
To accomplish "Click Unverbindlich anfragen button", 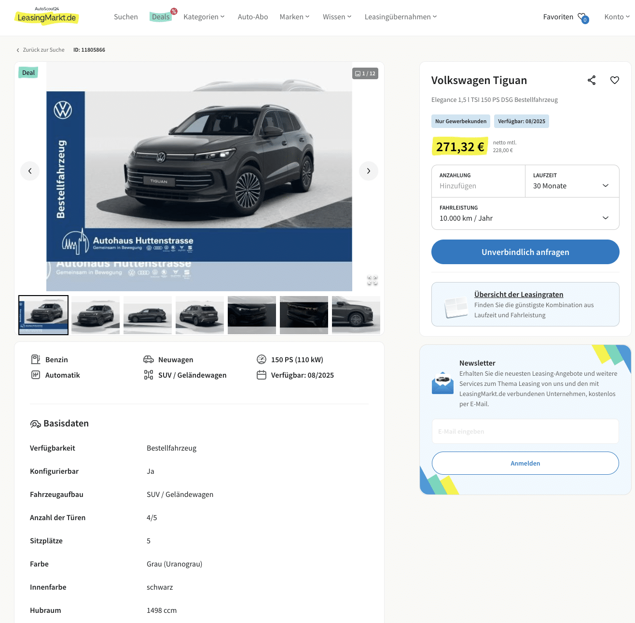I will point(525,252).
